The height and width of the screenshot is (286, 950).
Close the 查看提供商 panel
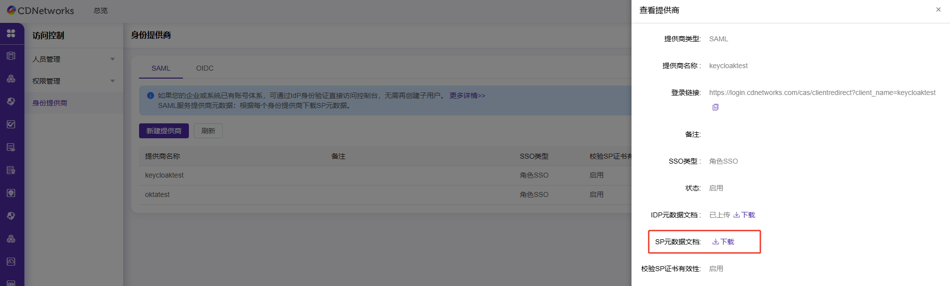[938, 9]
